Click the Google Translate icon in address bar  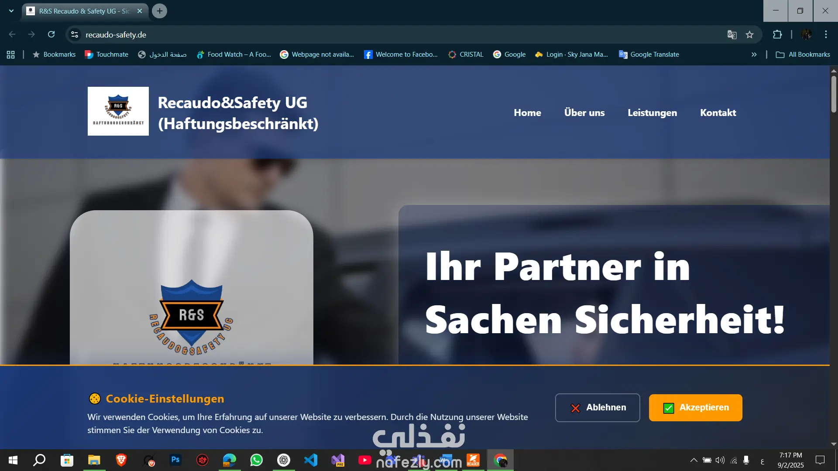[x=732, y=35]
